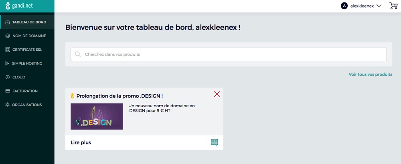The image size is (401, 164).
Task: Click the alexkleenex avatar circle
Action: coord(344,6)
